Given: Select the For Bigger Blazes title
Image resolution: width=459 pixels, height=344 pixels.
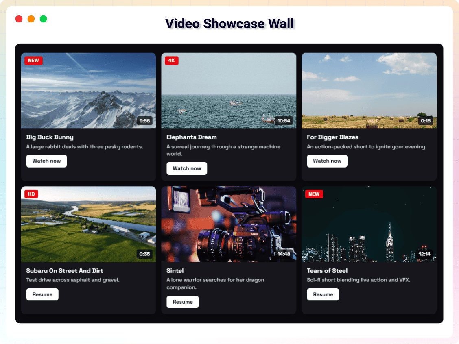Looking at the screenshot, I should click(x=332, y=137).
